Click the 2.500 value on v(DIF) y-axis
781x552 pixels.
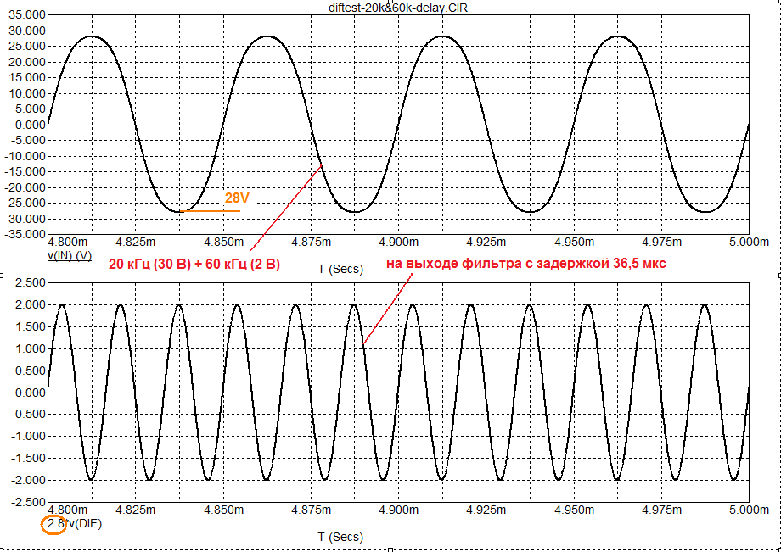(29, 283)
